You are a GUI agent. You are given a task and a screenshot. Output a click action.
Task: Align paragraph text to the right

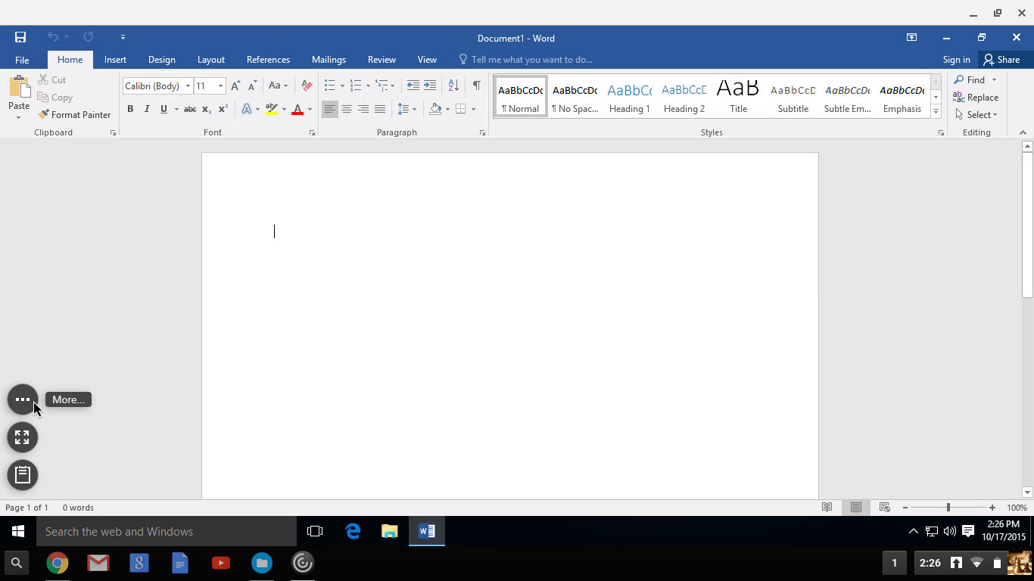[x=363, y=109]
